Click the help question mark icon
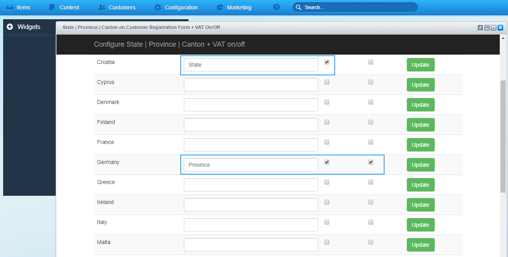 click(x=277, y=7)
